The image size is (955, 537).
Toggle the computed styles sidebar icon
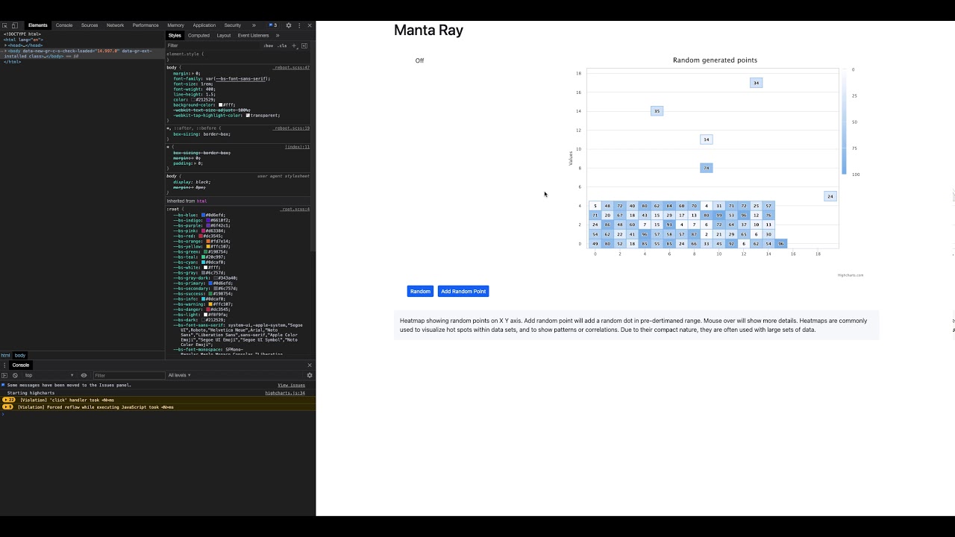tap(304, 45)
